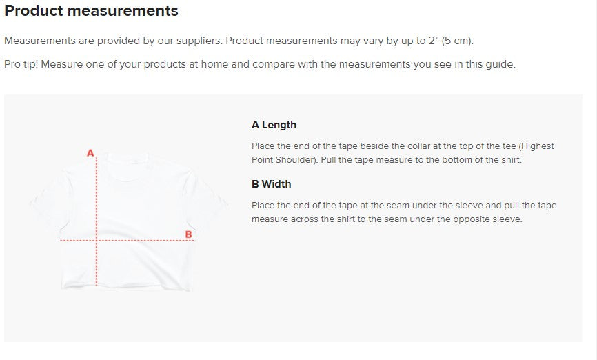Click the horizontal red dotted width line
This screenshot has height=360, width=597.
click(138, 241)
